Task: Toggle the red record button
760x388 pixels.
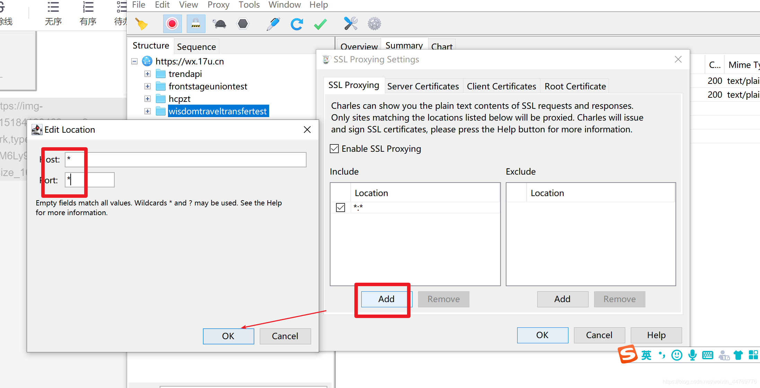Action: click(x=172, y=24)
